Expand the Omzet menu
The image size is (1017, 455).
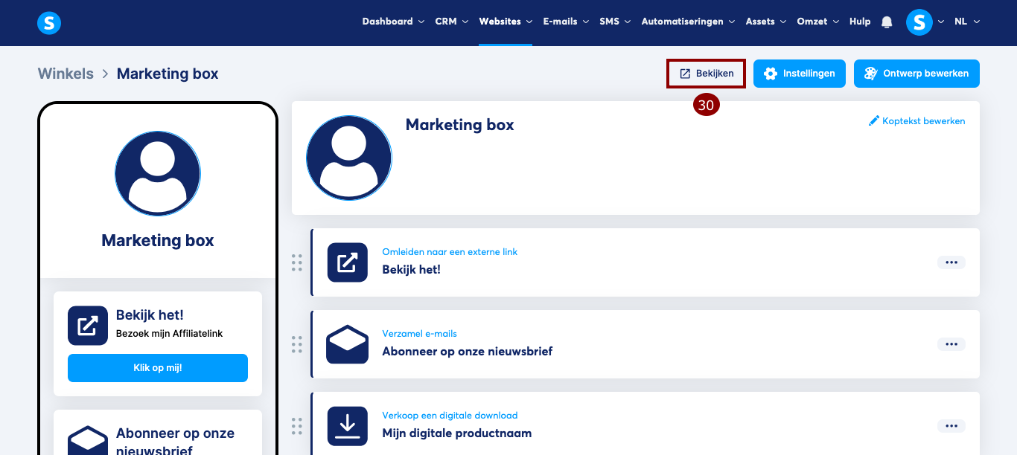[818, 22]
